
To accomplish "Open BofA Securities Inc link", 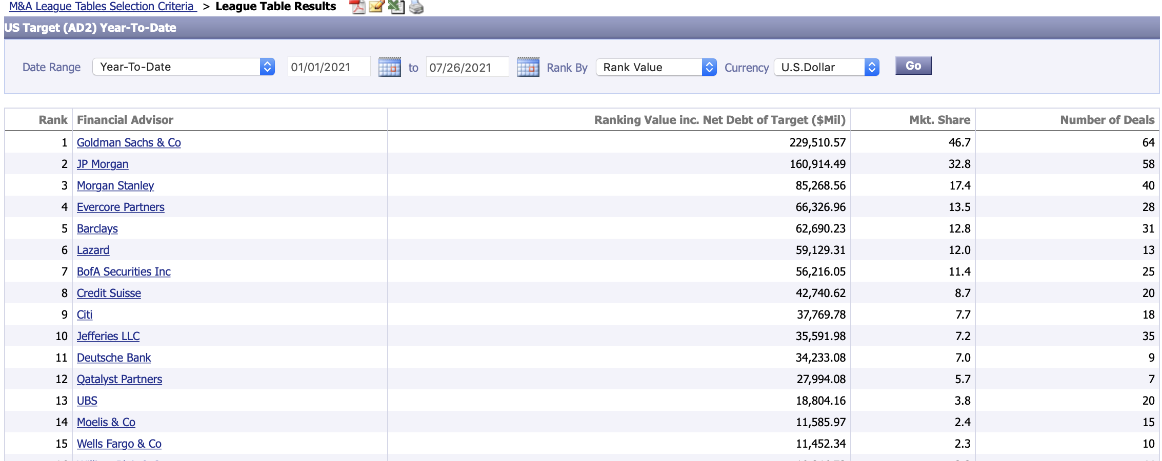I will [124, 271].
